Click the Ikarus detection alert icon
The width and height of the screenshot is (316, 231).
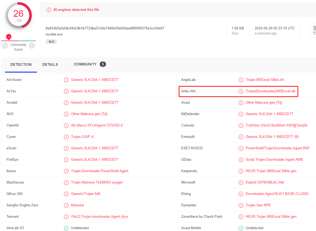tap(66, 171)
